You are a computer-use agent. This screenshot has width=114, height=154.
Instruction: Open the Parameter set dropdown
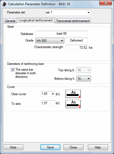(68, 12)
